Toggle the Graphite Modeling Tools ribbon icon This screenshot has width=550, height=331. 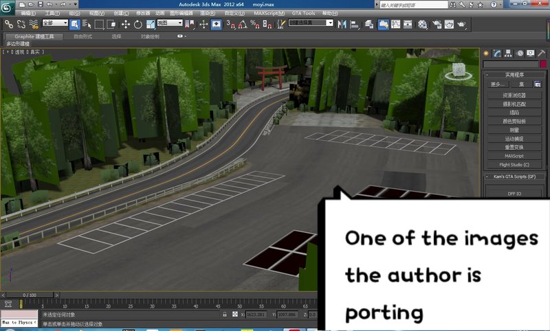pyautogui.click(x=383, y=24)
